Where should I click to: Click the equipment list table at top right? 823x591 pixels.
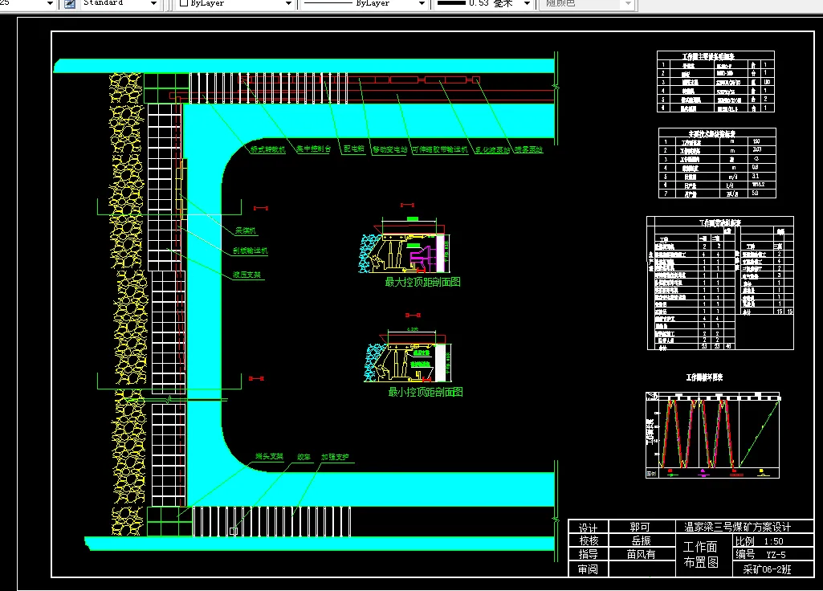(716, 81)
